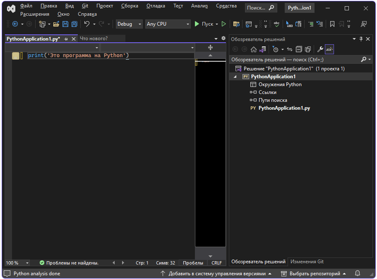Click the split editor handle above scrollbar
This screenshot has height=279, width=377.
click(x=210, y=48)
